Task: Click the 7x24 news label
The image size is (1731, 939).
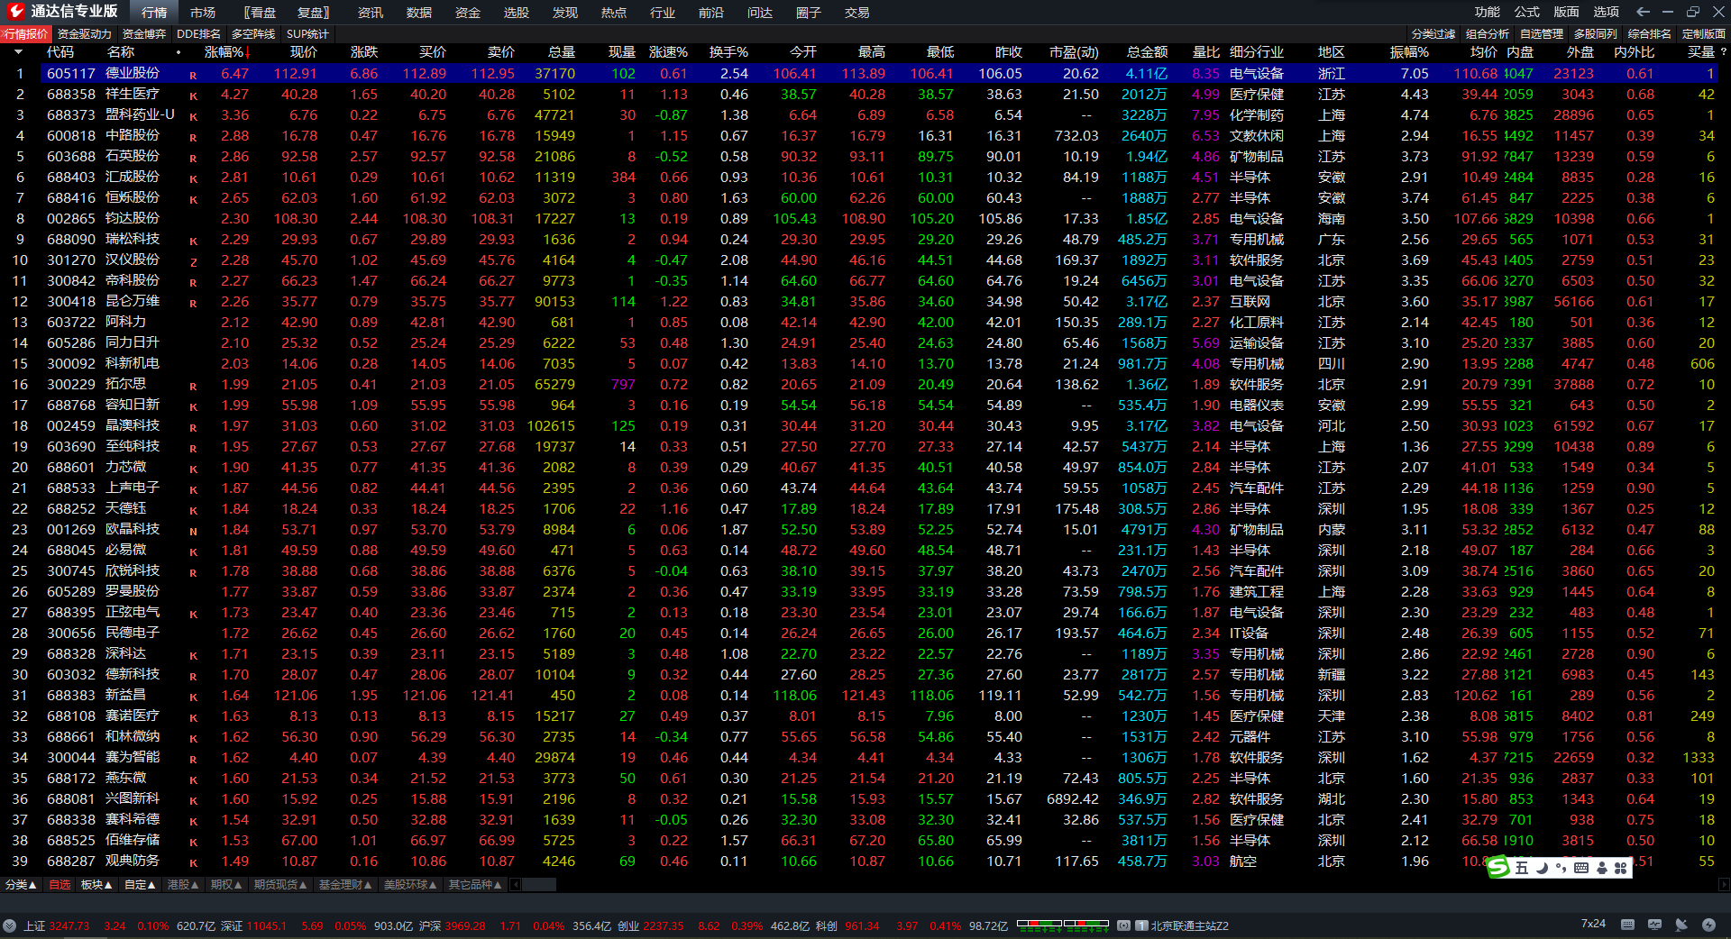Action: coord(1593,925)
